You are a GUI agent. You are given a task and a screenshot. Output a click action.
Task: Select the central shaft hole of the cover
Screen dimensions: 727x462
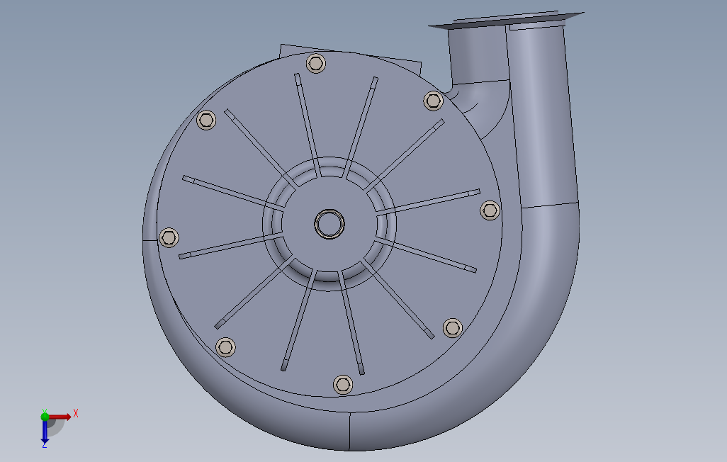pyautogui.click(x=329, y=224)
